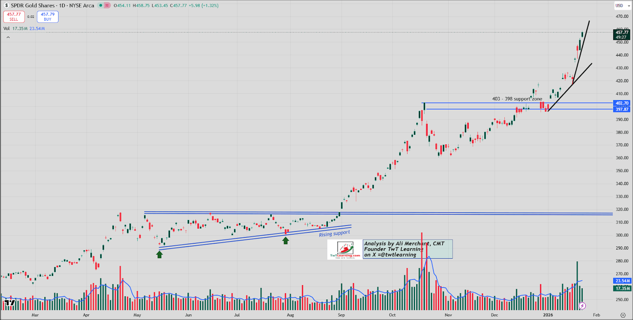
Task: Click the BUY 457.79 button
Action: pyautogui.click(x=47, y=16)
